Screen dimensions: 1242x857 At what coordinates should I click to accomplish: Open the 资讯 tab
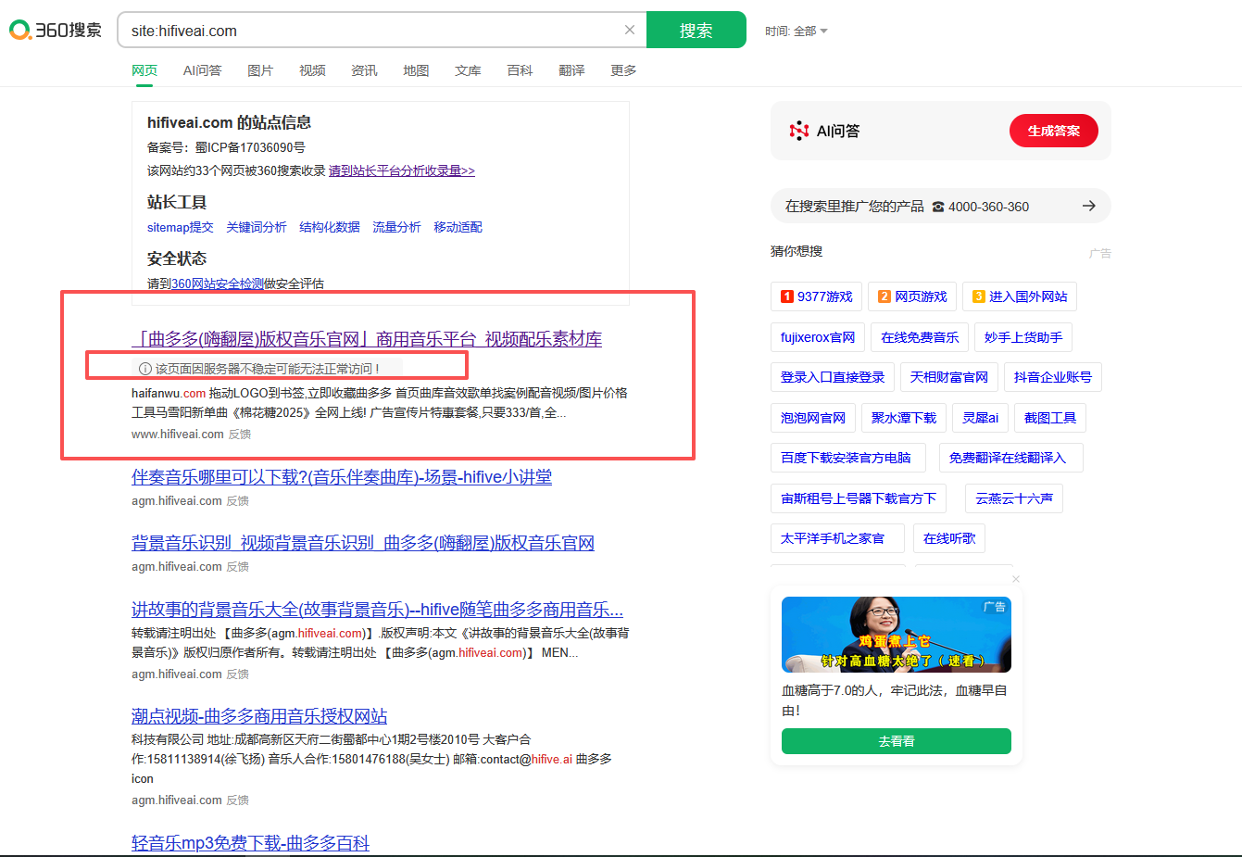tap(364, 70)
